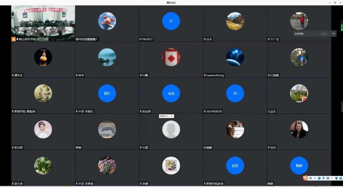
Task: Click the Sogou input method logo
Action: pos(305,178)
